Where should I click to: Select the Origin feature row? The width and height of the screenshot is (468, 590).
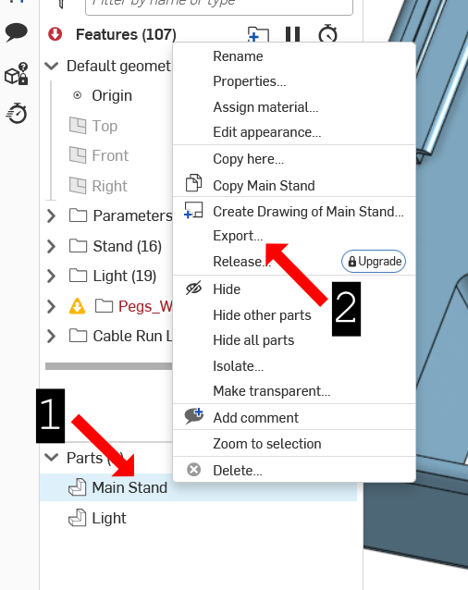112,95
